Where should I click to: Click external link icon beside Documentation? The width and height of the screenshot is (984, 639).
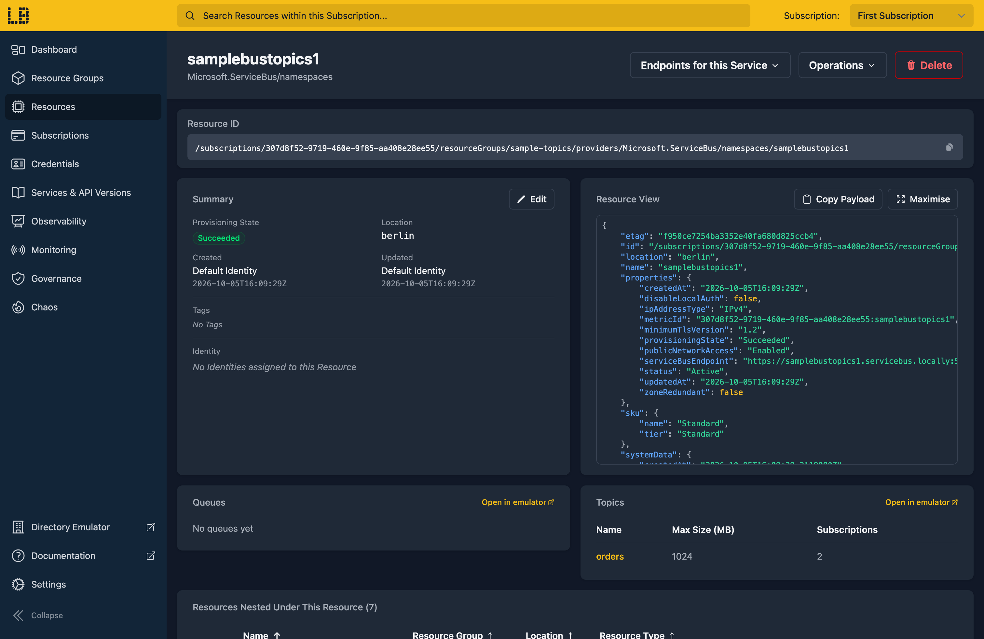pos(151,555)
